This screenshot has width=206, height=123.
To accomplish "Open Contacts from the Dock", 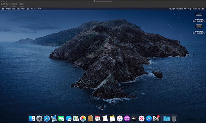I will (x=90, y=119).
